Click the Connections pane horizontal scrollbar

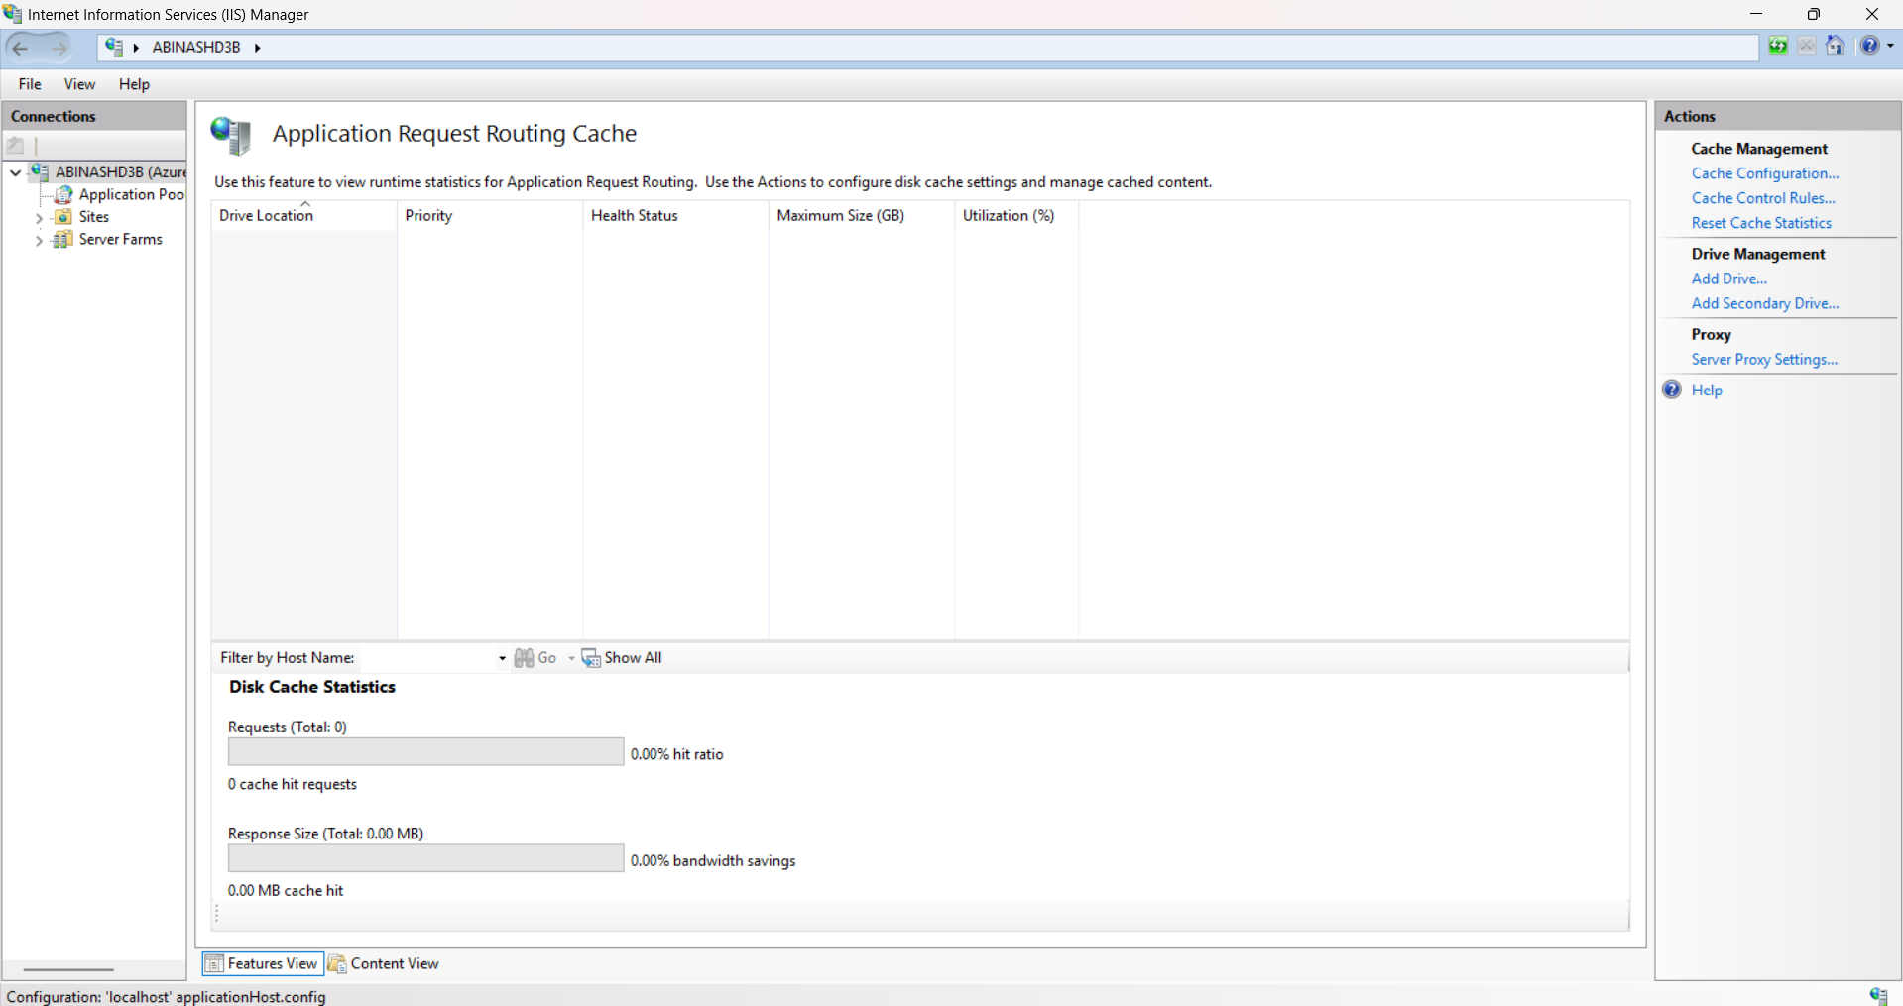[x=68, y=969]
